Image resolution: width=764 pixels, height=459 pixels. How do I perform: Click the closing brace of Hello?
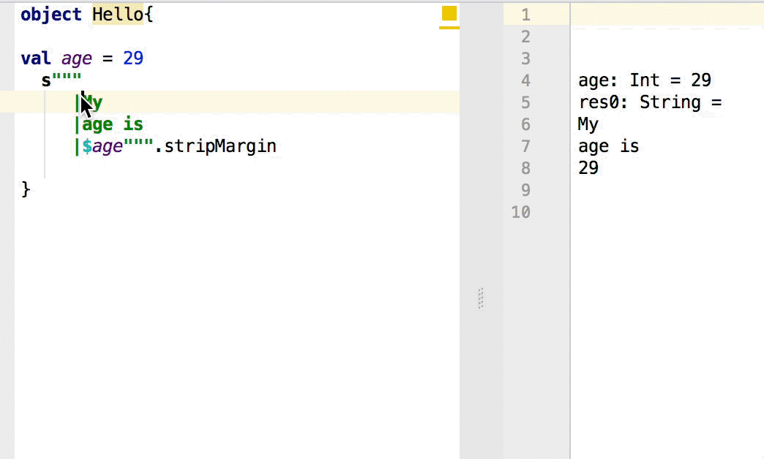pos(24,189)
